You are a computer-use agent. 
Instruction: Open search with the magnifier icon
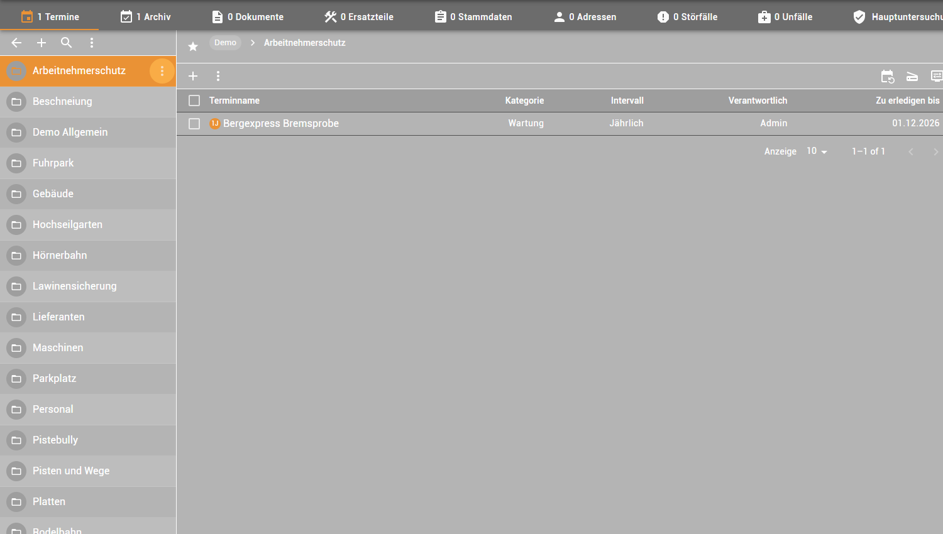[66, 43]
